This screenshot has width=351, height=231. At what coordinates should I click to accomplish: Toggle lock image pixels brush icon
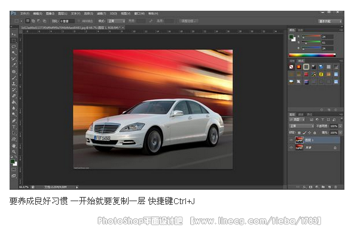[304, 133]
